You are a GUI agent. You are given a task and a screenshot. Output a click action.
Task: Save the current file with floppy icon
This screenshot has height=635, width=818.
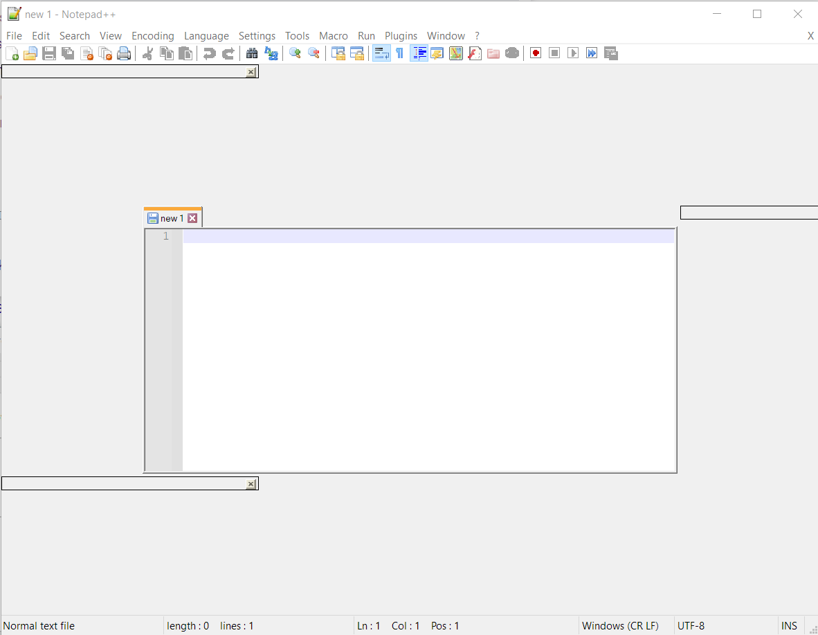[49, 53]
